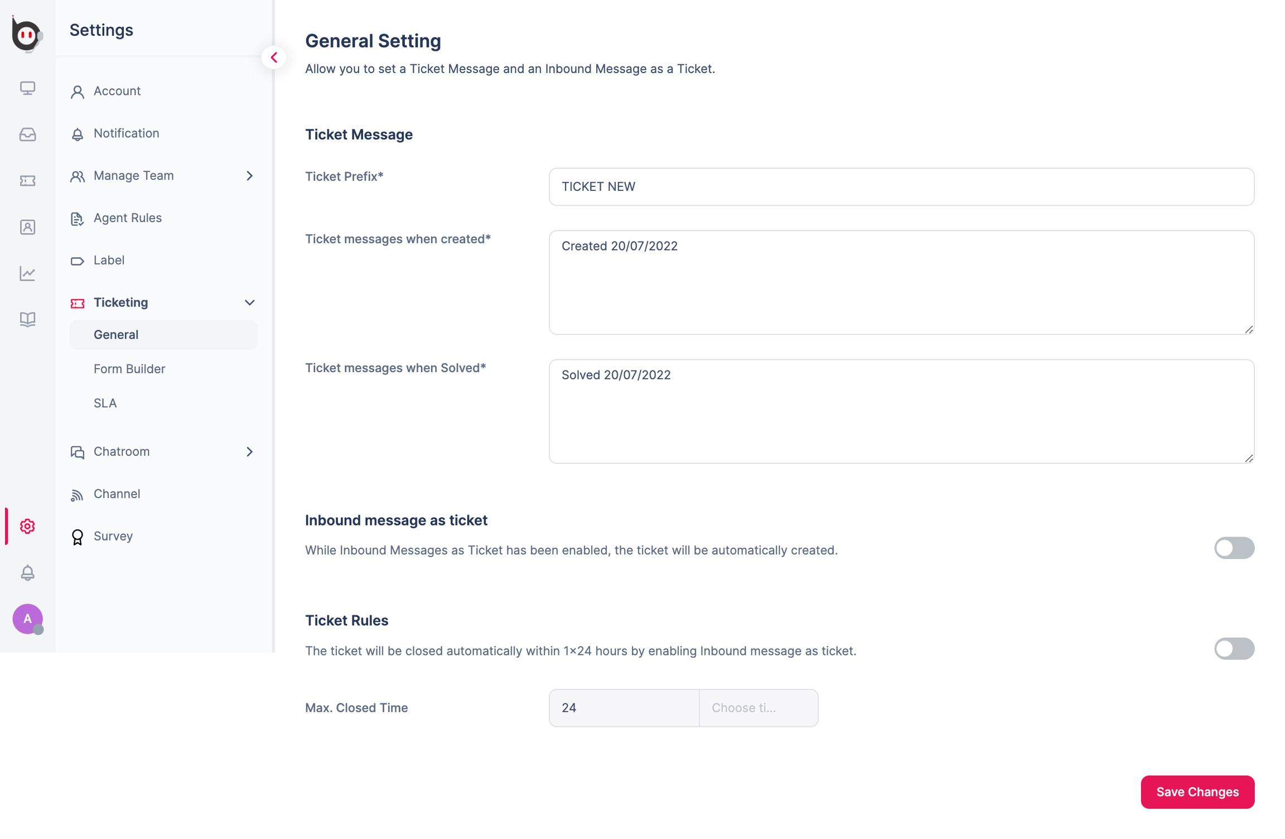Click the monitor dashboard icon in left rail

coord(27,88)
